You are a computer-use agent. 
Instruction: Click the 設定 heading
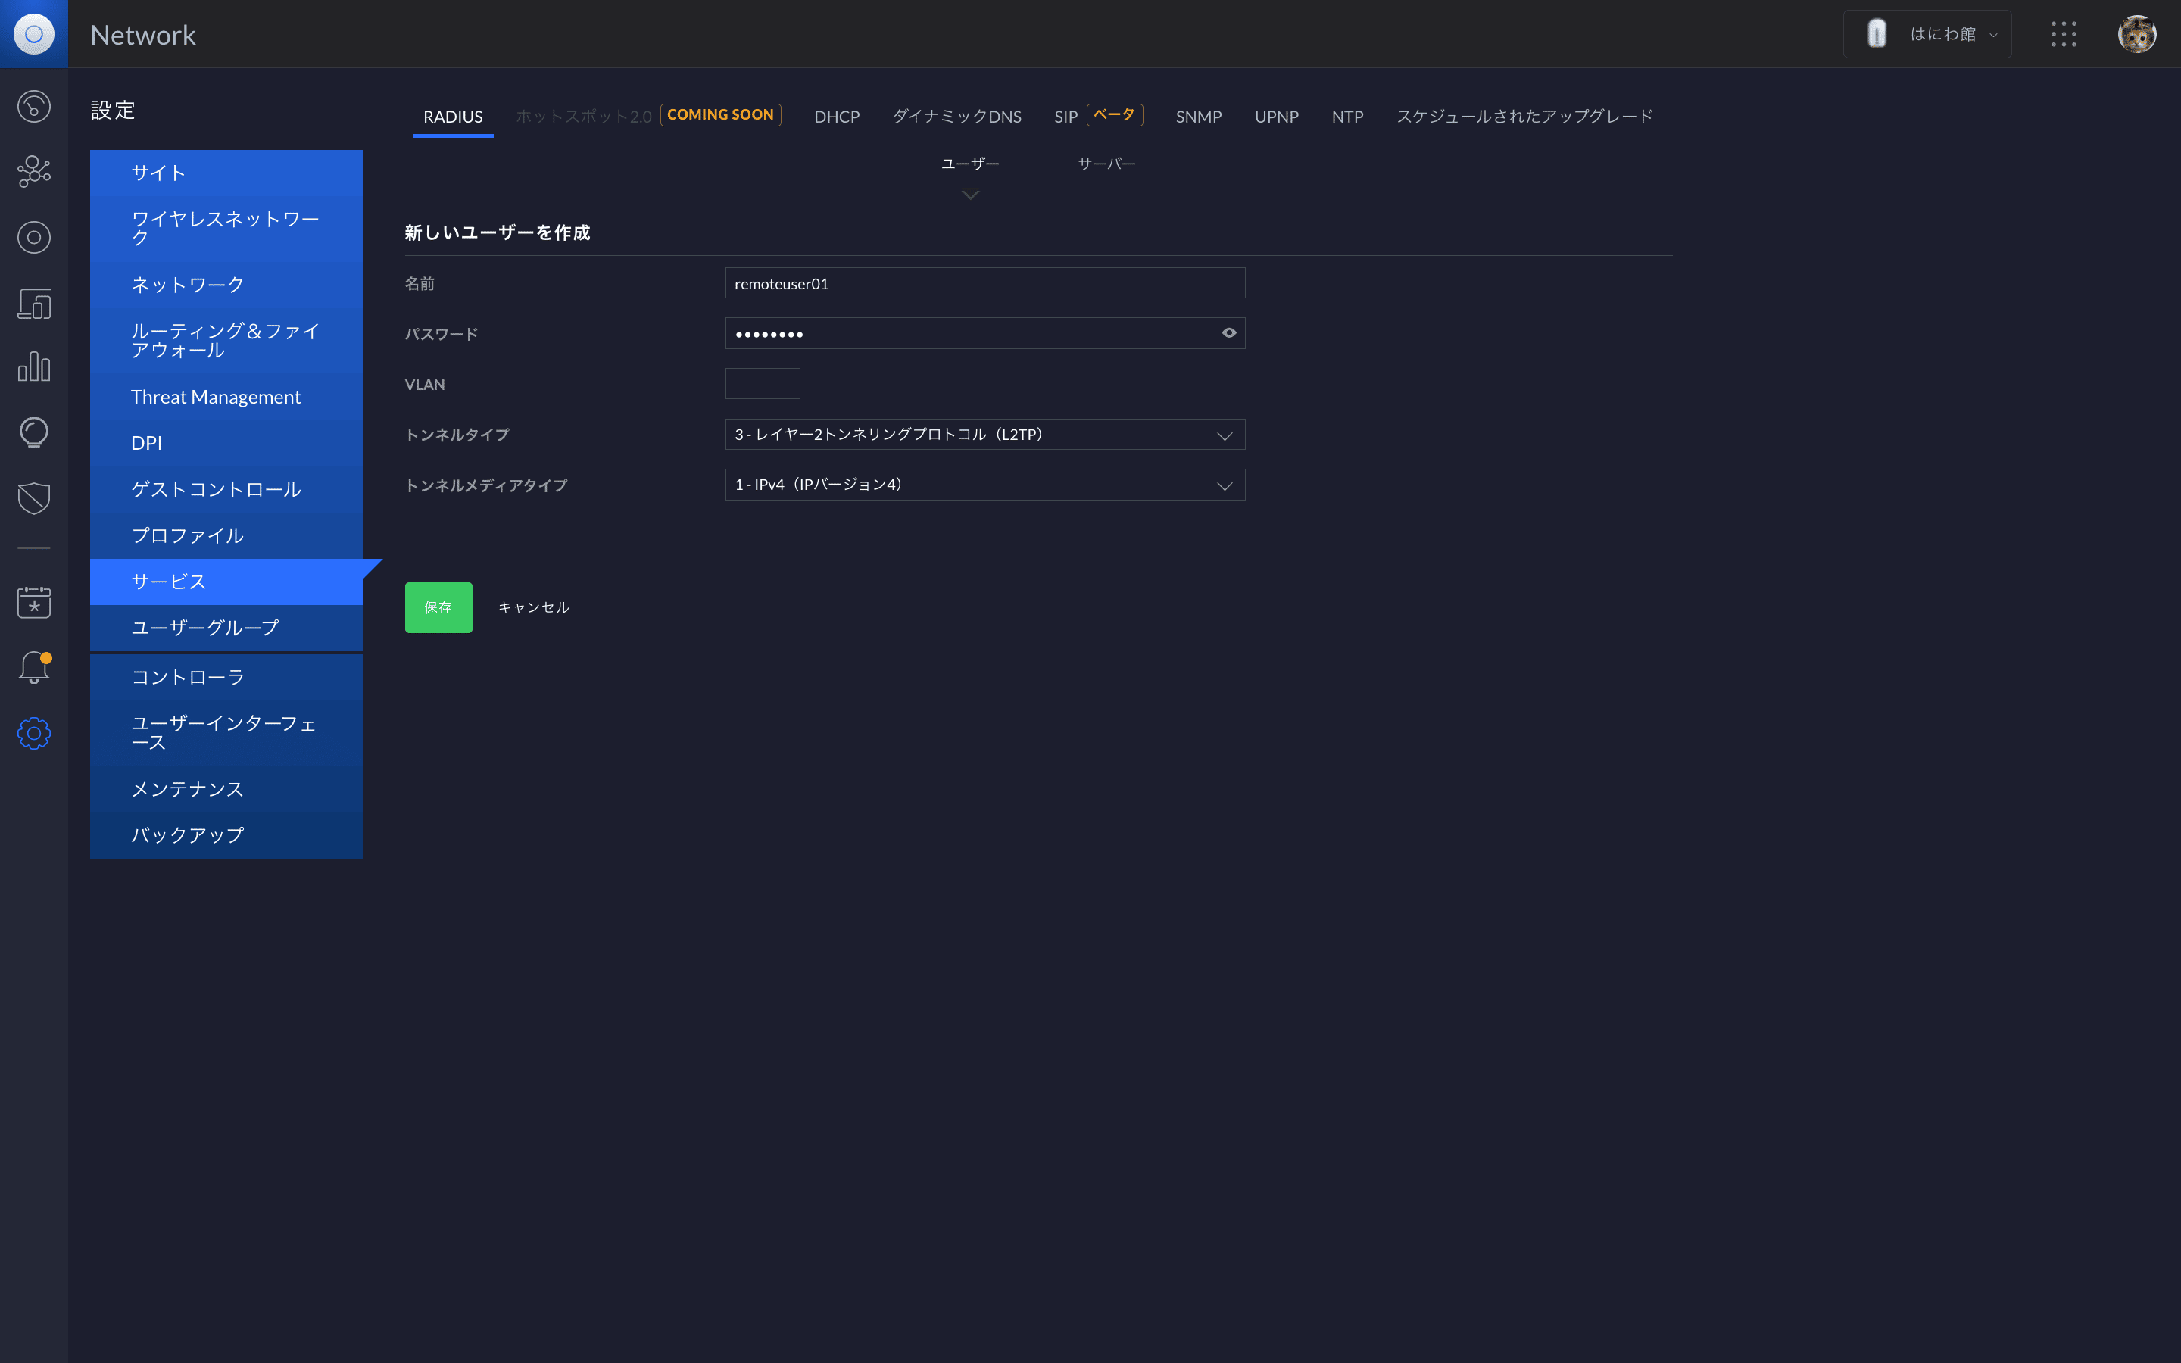[x=113, y=110]
